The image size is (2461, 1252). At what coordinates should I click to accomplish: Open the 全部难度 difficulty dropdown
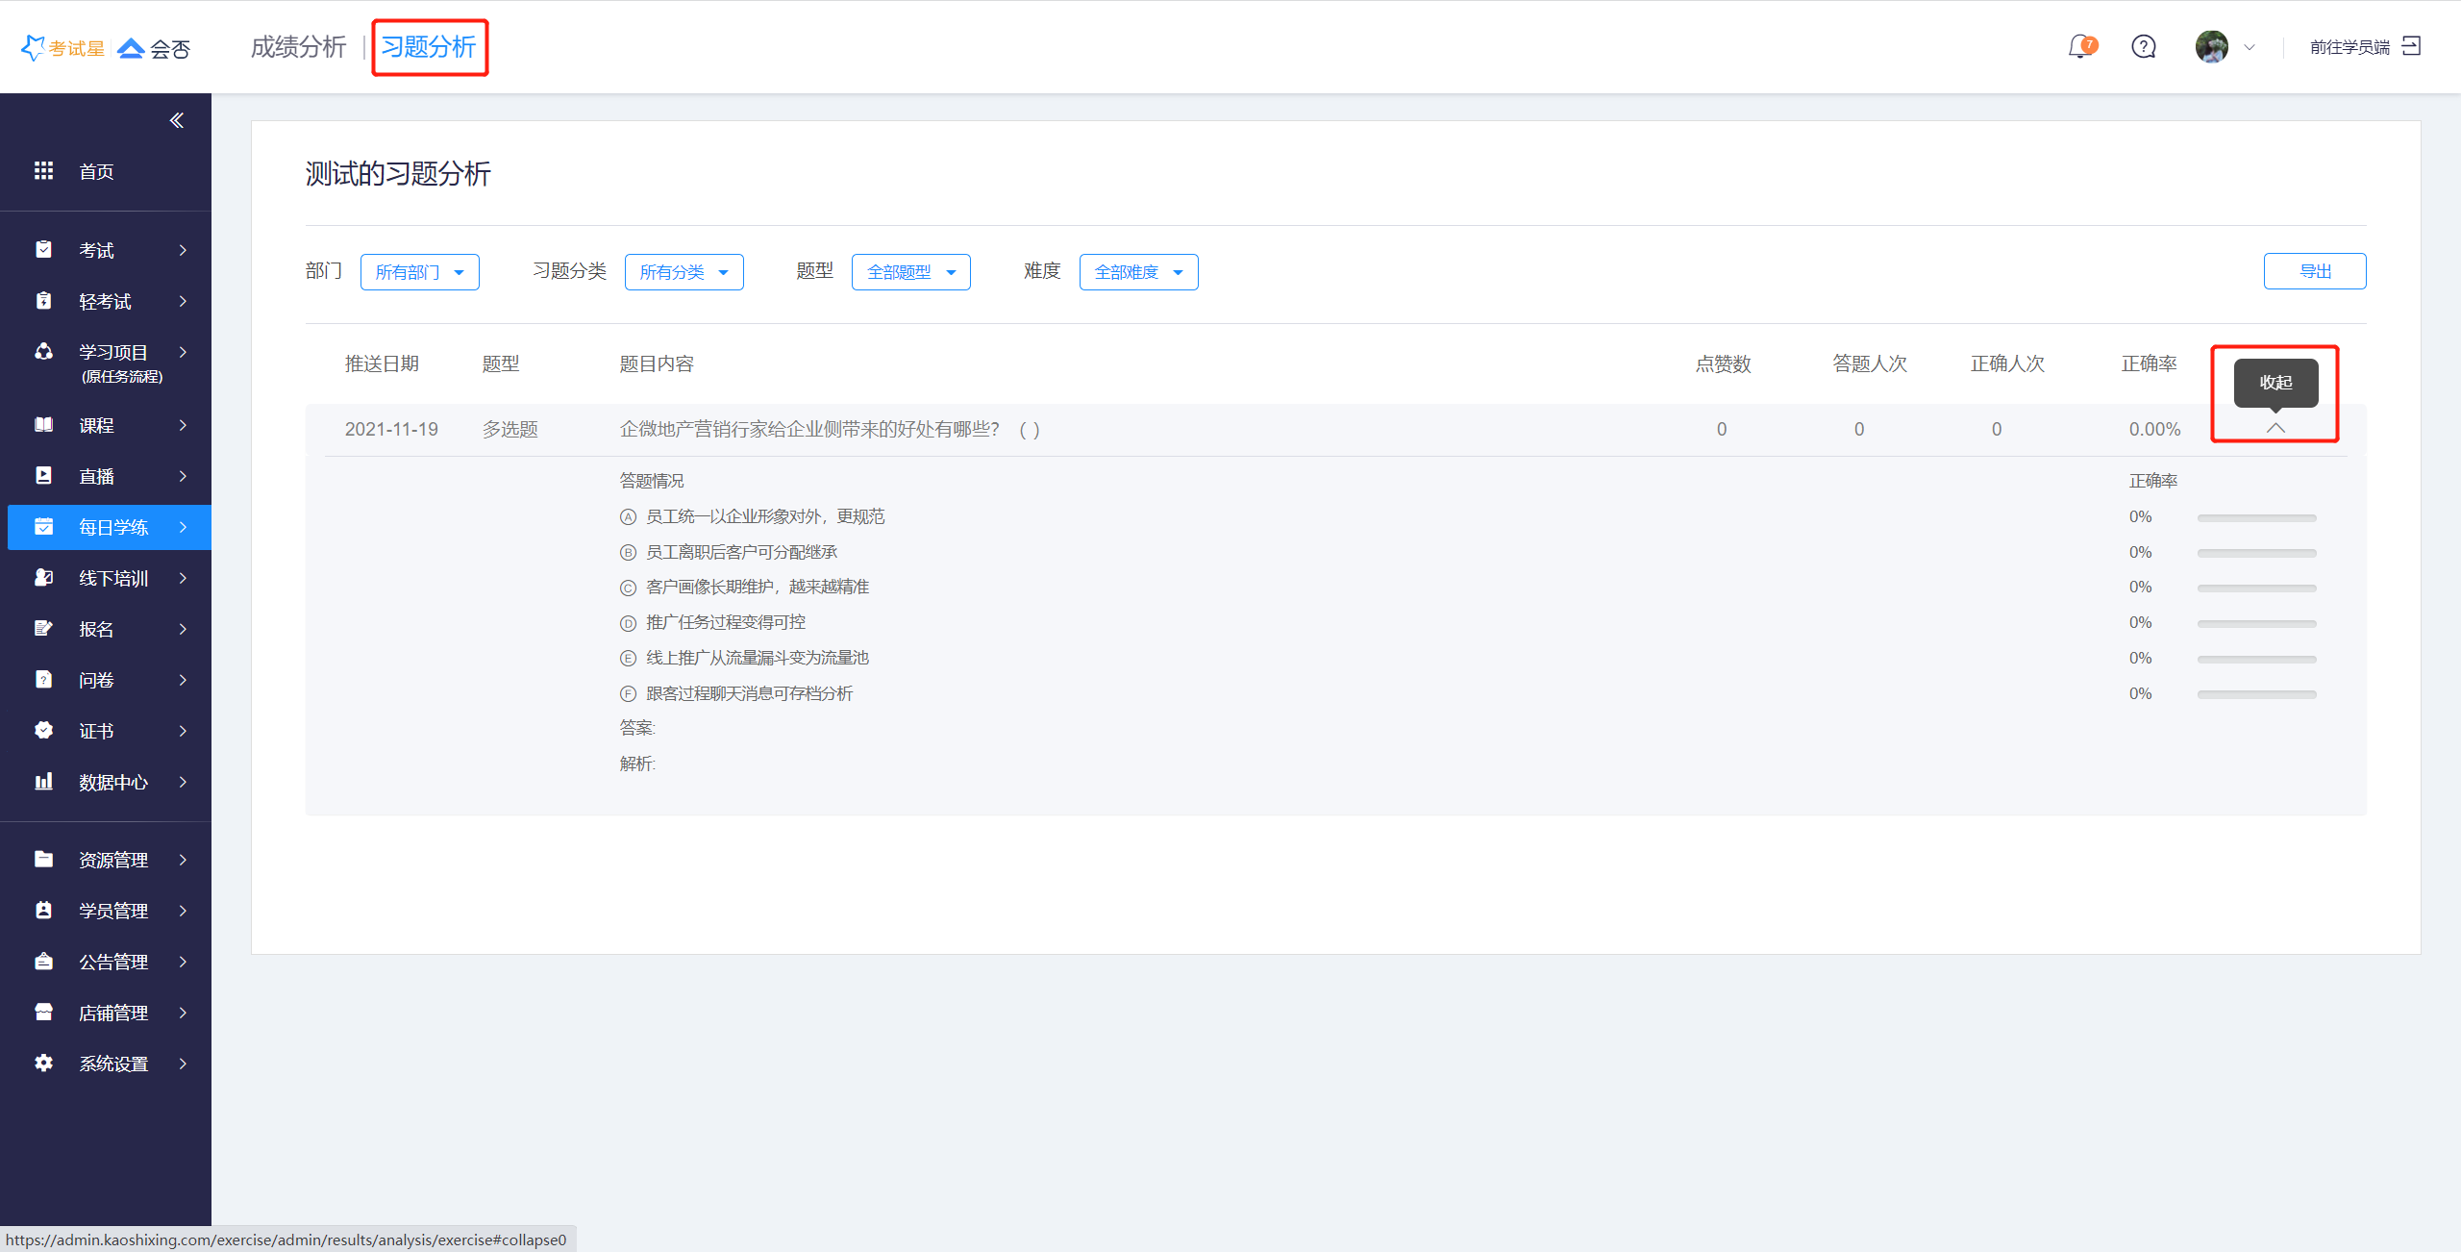click(x=1138, y=272)
